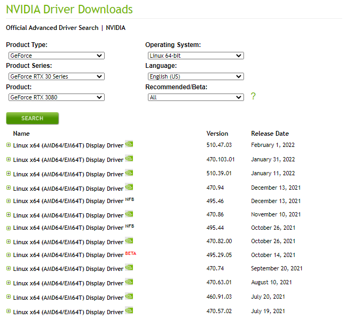Click the Name column header
The image size is (346, 319).
coord(21,134)
